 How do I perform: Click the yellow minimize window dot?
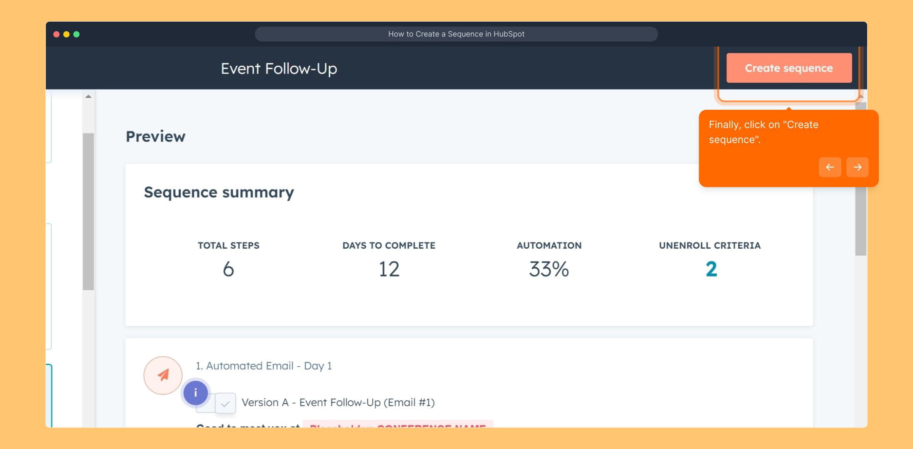(66, 34)
